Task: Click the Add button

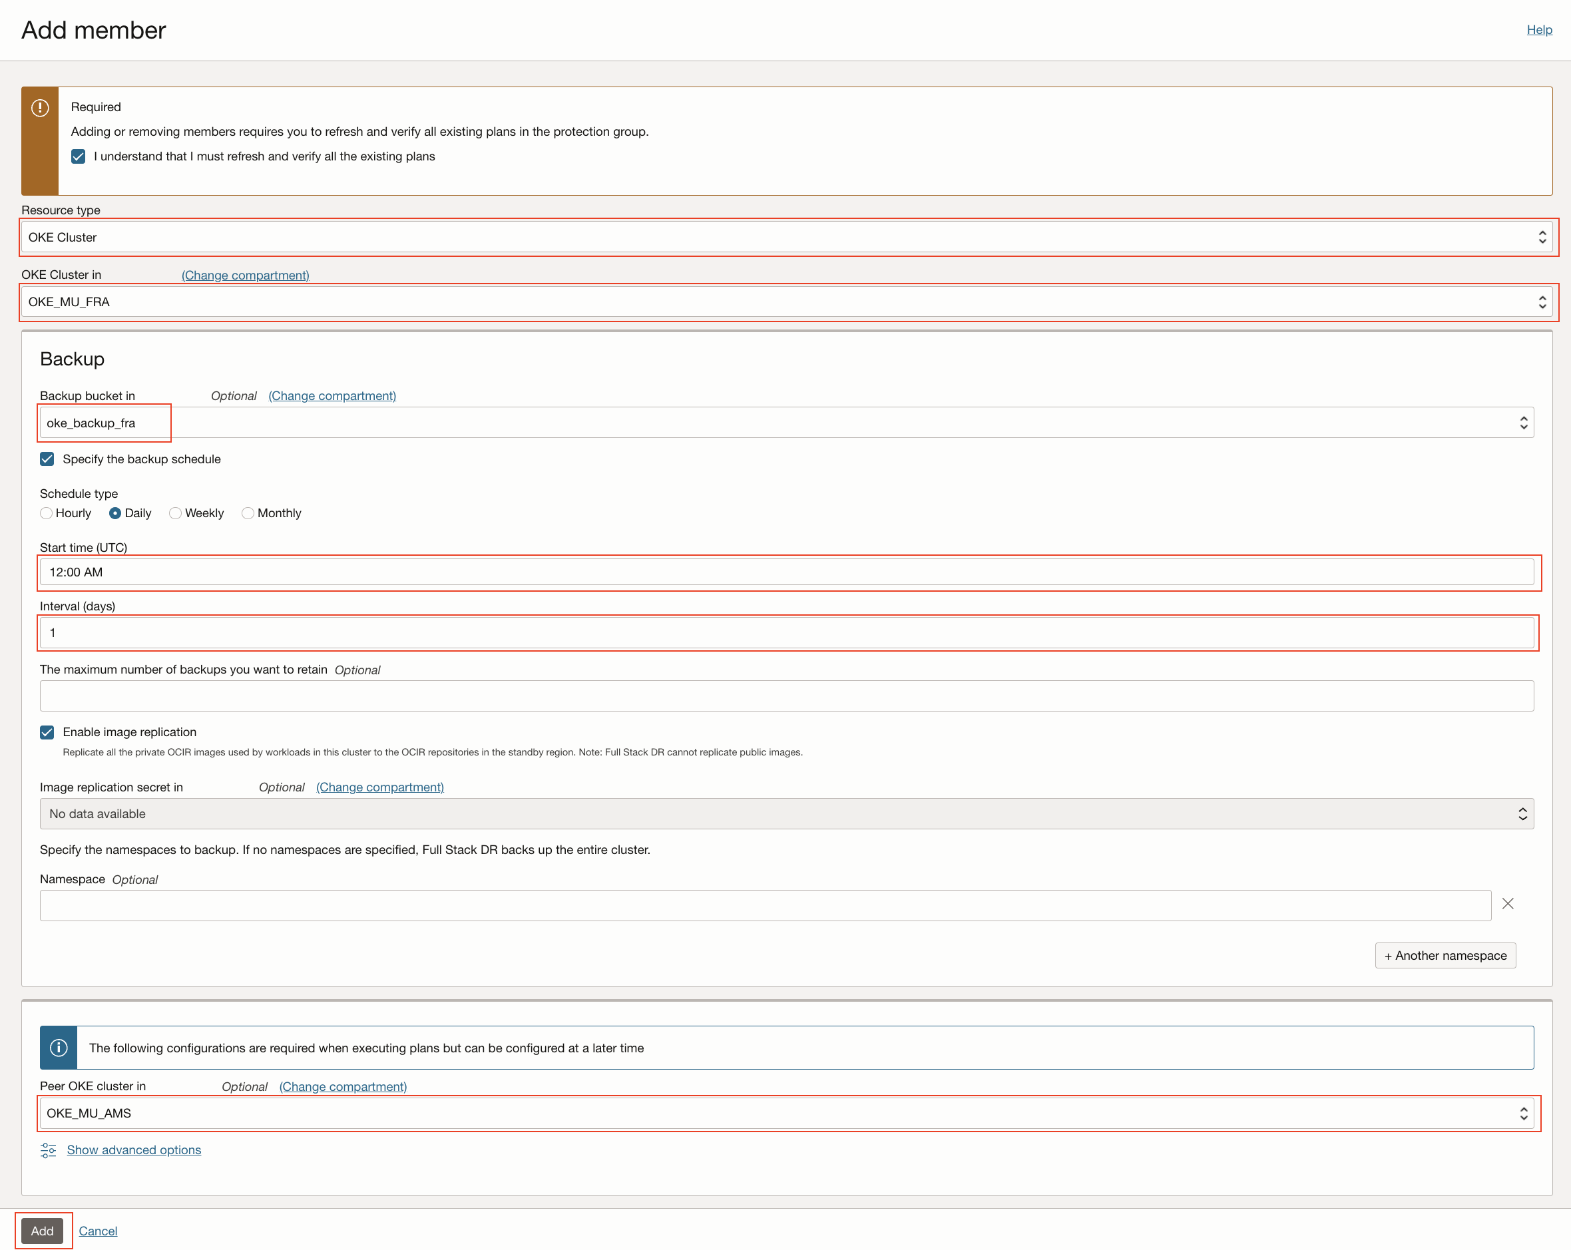Action: [x=42, y=1231]
